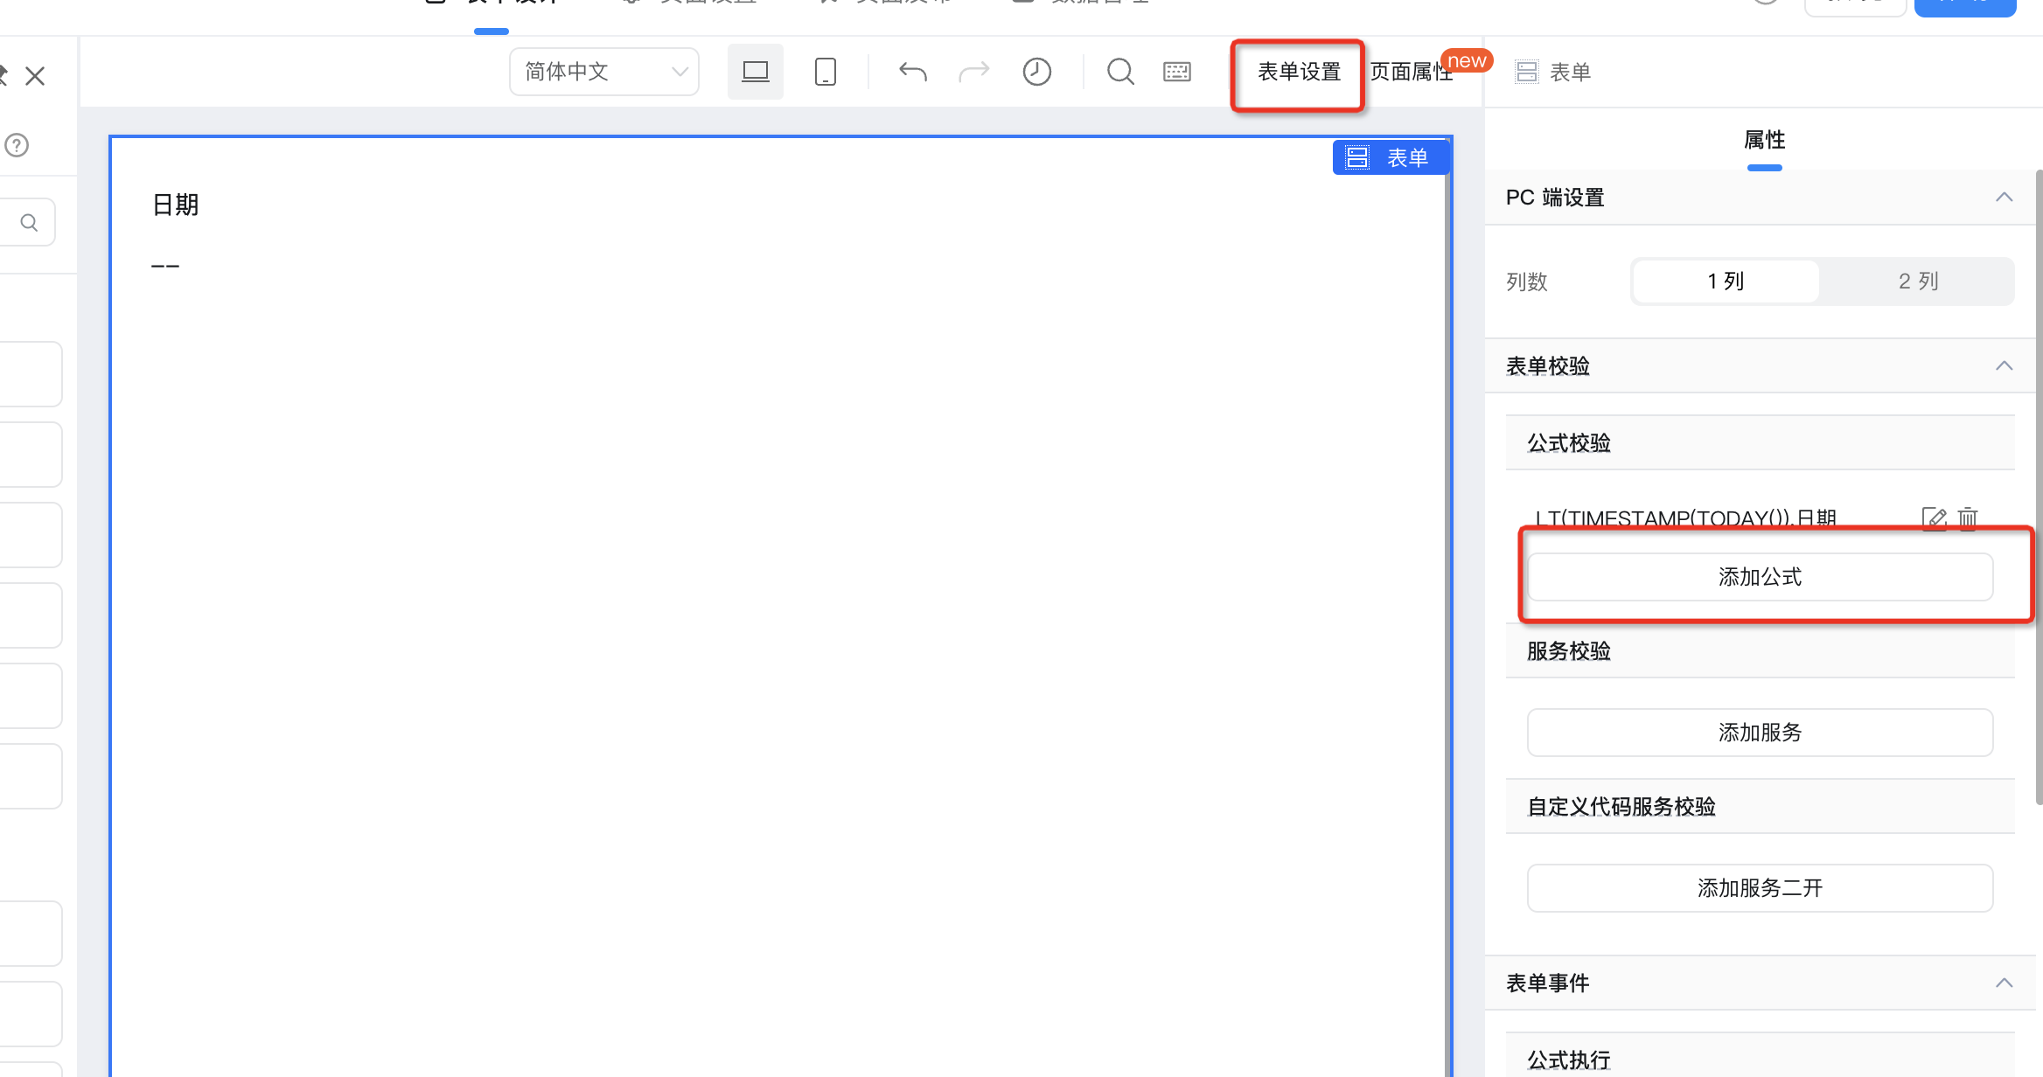Click the 公式执行 heading
The image size is (2043, 1077).
(x=1569, y=1060)
